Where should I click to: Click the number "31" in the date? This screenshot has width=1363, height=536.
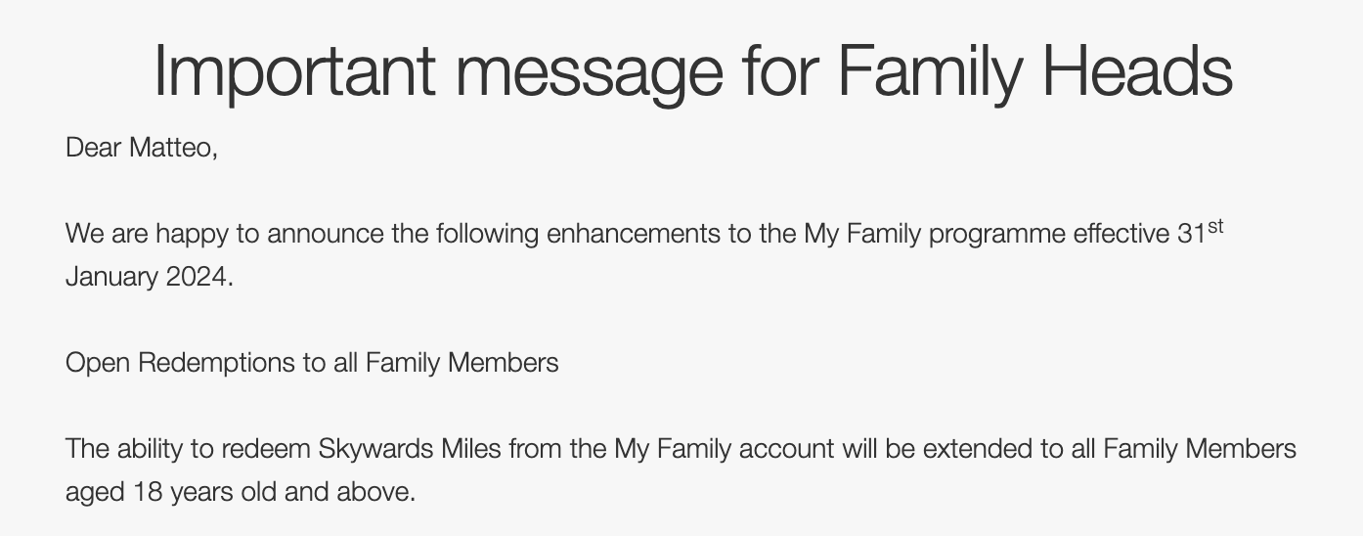coord(1192,236)
